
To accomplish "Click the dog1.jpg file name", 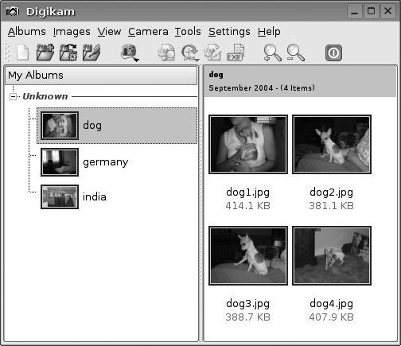I will pyautogui.click(x=247, y=192).
